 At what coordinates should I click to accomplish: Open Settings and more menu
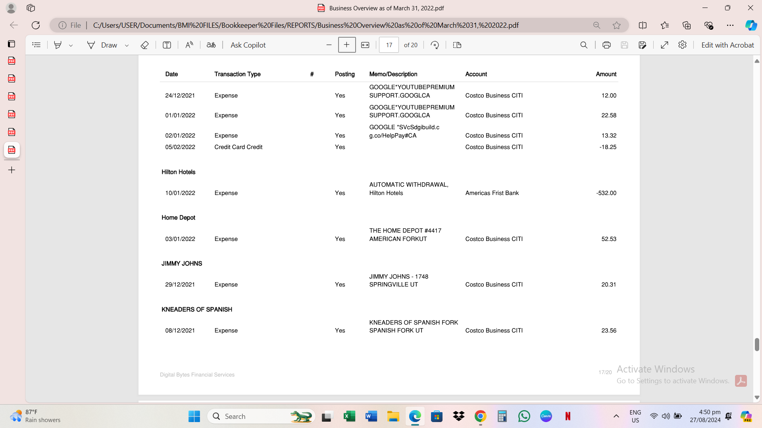click(730, 25)
